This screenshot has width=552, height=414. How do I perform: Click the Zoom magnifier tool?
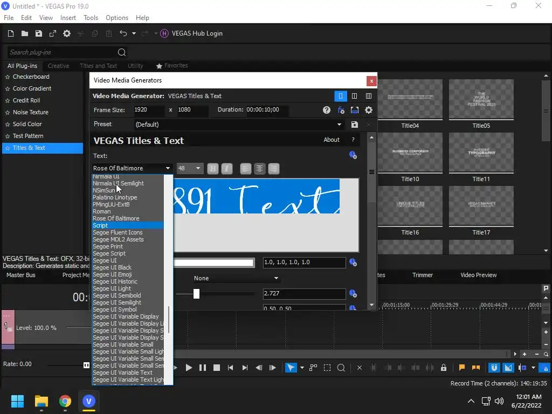341,368
